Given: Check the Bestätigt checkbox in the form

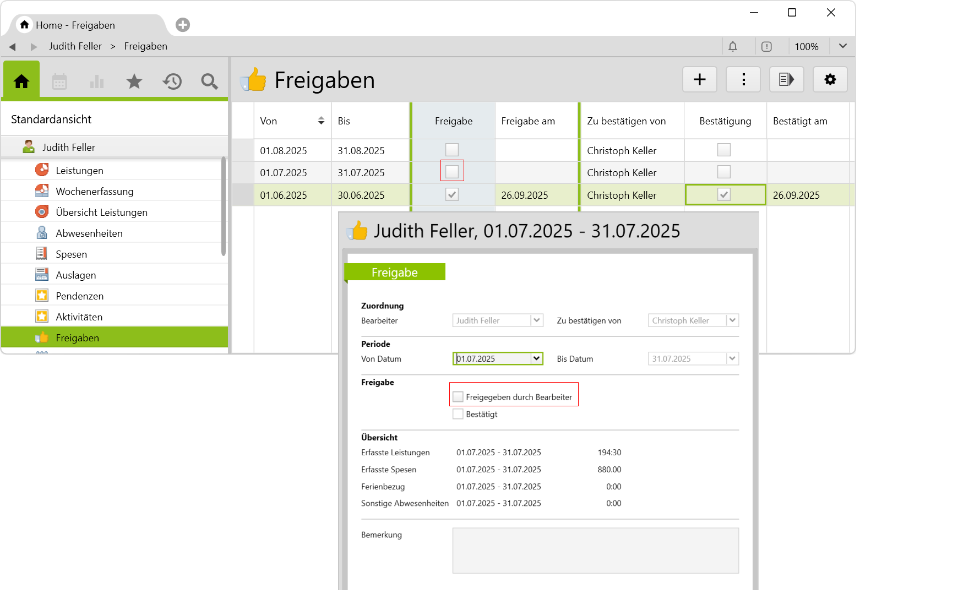Looking at the screenshot, I should (458, 414).
